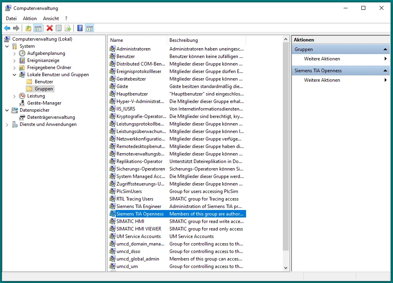The width and height of the screenshot is (393, 283).
Task: Open Weitere Aktionen under Gruppen
Action: tap(341, 59)
